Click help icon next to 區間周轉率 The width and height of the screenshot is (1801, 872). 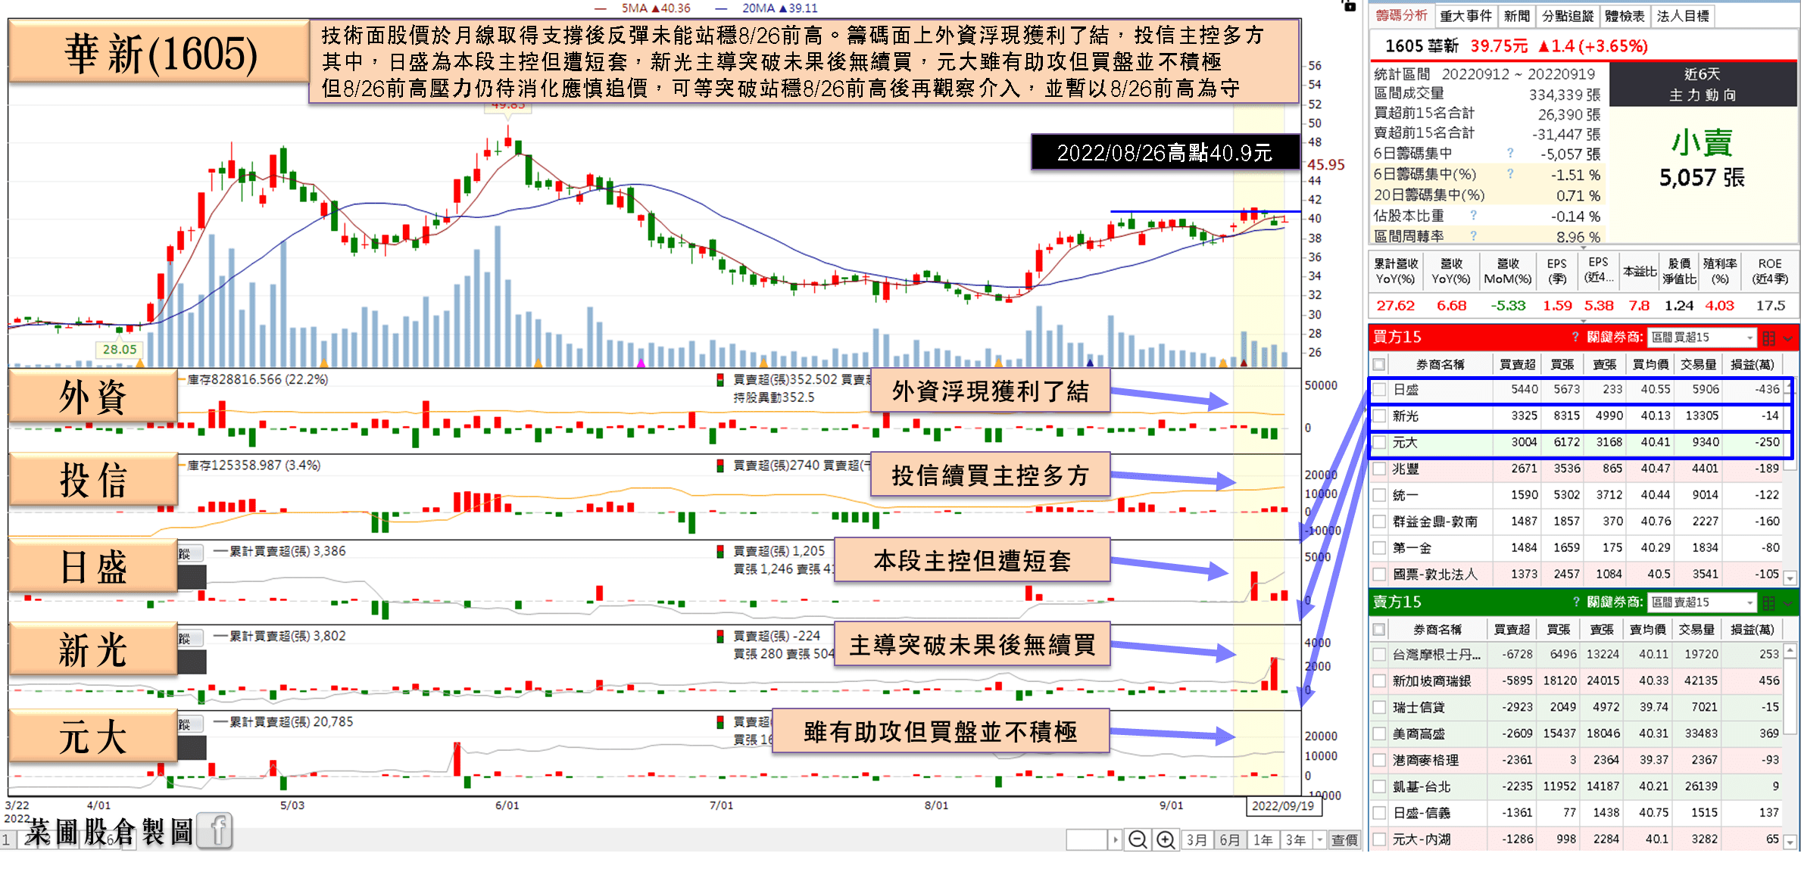pyautogui.click(x=1473, y=236)
